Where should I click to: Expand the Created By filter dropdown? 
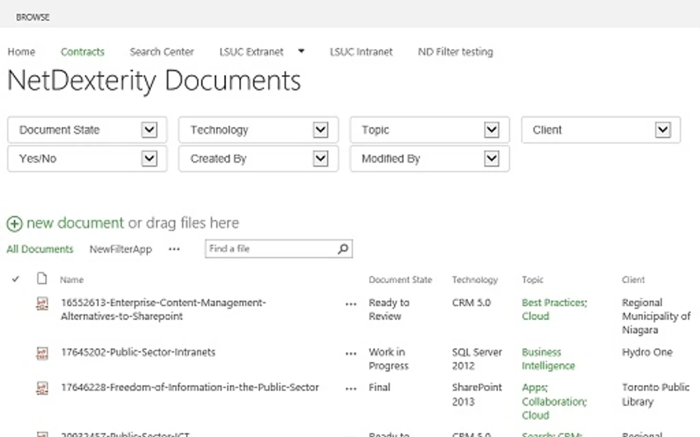pyautogui.click(x=321, y=159)
